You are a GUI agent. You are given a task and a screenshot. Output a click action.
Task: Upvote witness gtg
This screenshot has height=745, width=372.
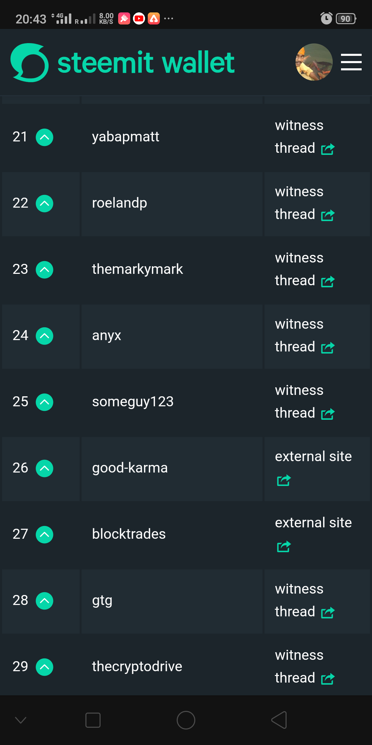44,601
